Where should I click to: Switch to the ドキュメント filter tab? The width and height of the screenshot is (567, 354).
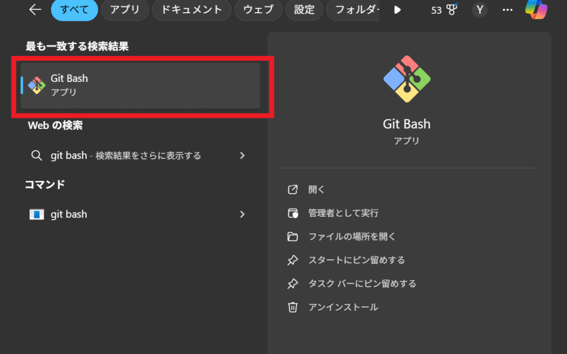(x=191, y=10)
